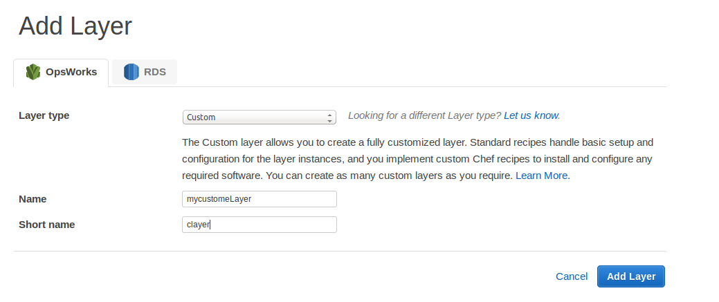This screenshot has width=719, height=302.
Task: Click the green OpsWorks logo icon
Action: pos(33,72)
